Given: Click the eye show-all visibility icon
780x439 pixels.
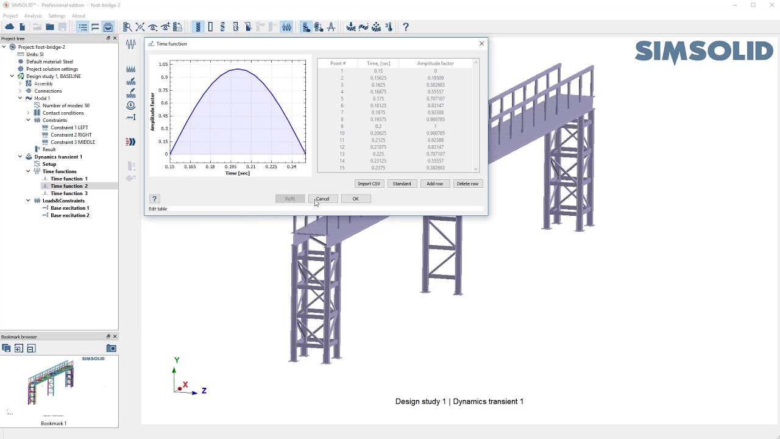Looking at the screenshot, I should pos(153,27).
